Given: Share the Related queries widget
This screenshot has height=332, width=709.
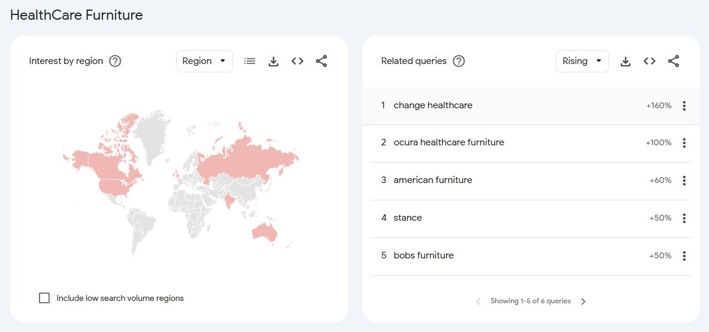Looking at the screenshot, I should [674, 61].
